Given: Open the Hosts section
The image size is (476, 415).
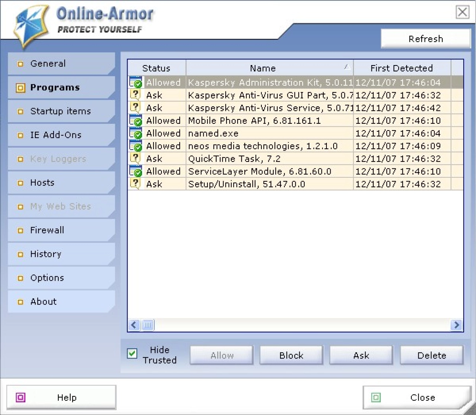Looking at the screenshot, I should click(x=61, y=183).
